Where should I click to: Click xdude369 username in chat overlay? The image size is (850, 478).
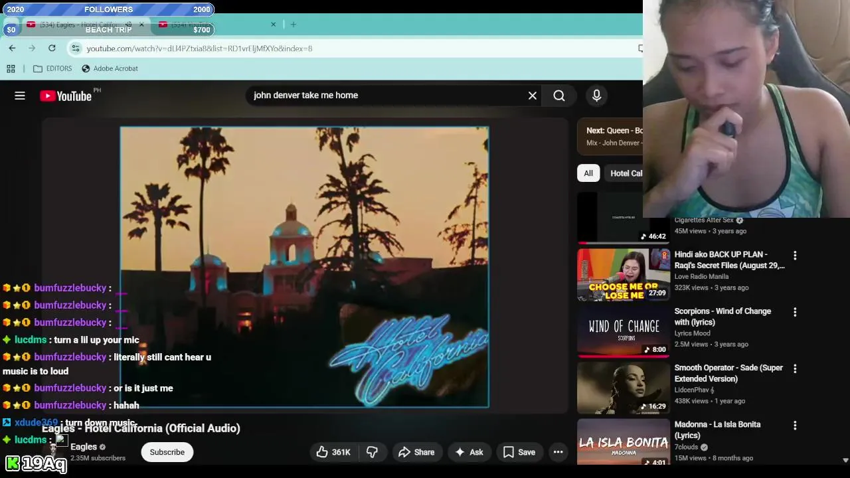point(36,423)
